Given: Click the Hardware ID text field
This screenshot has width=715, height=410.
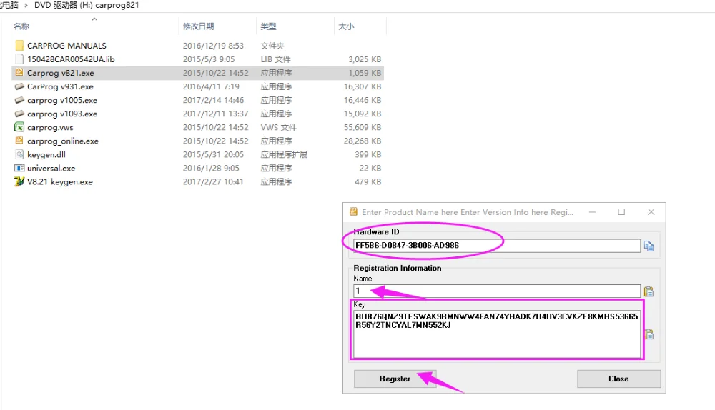Looking at the screenshot, I should pyautogui.click(x=497, y=246).
